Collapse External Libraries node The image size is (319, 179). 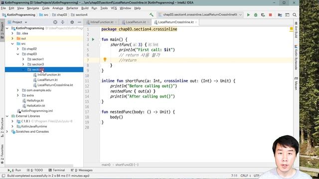(7, 116)
